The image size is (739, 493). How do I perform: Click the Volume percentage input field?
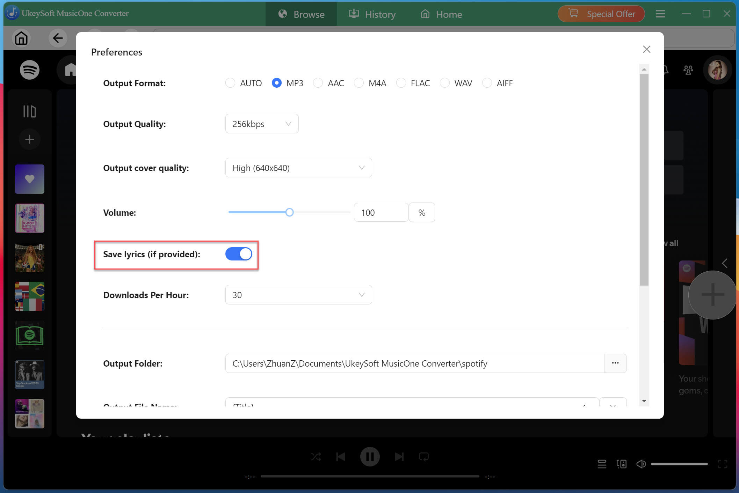click(x=381, y=212)
